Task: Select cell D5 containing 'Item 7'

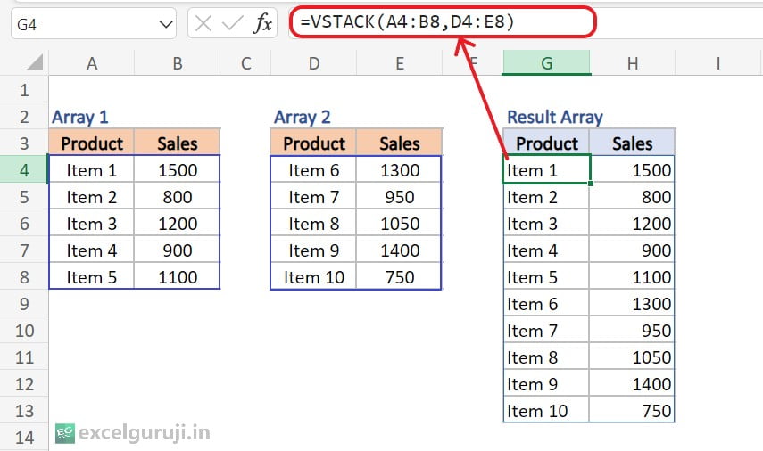Action: (x=314, y=197)
